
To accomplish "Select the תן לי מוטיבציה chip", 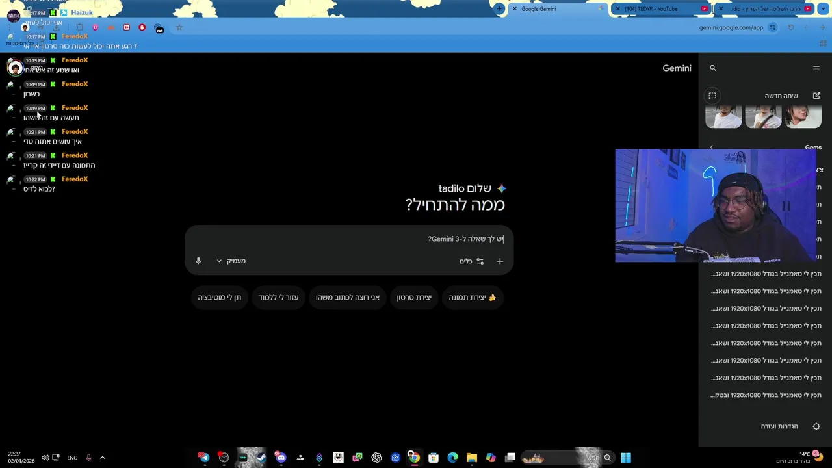I will pos(220,298).
